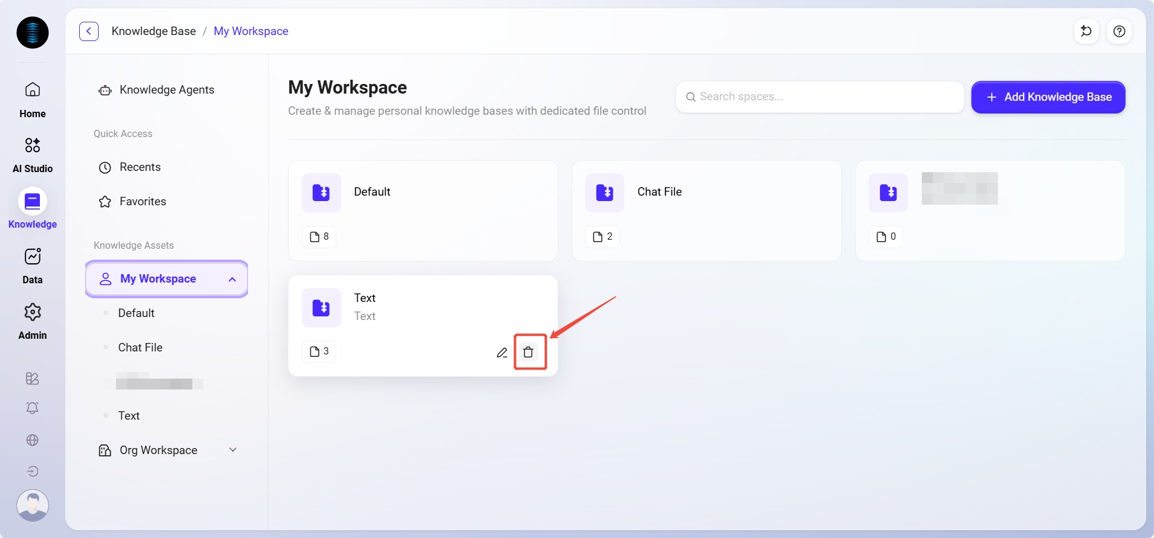Open Favorites in Quick Access
This screenshot has height=538, width=1154.
click(143, 202)
